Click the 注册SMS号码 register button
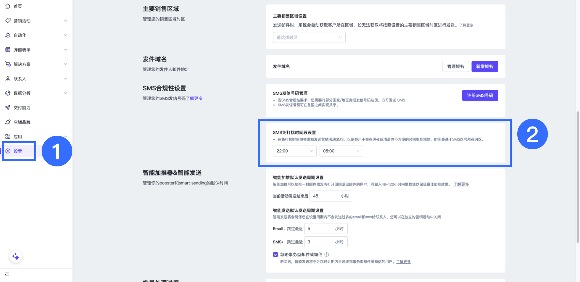Screen dimensions: 580x282 480,95
